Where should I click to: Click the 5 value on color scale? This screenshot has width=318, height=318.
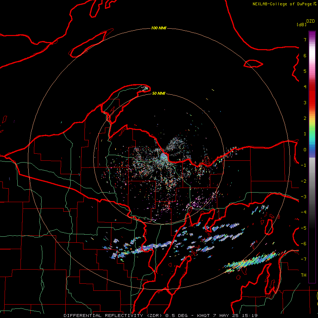[305, 71]
